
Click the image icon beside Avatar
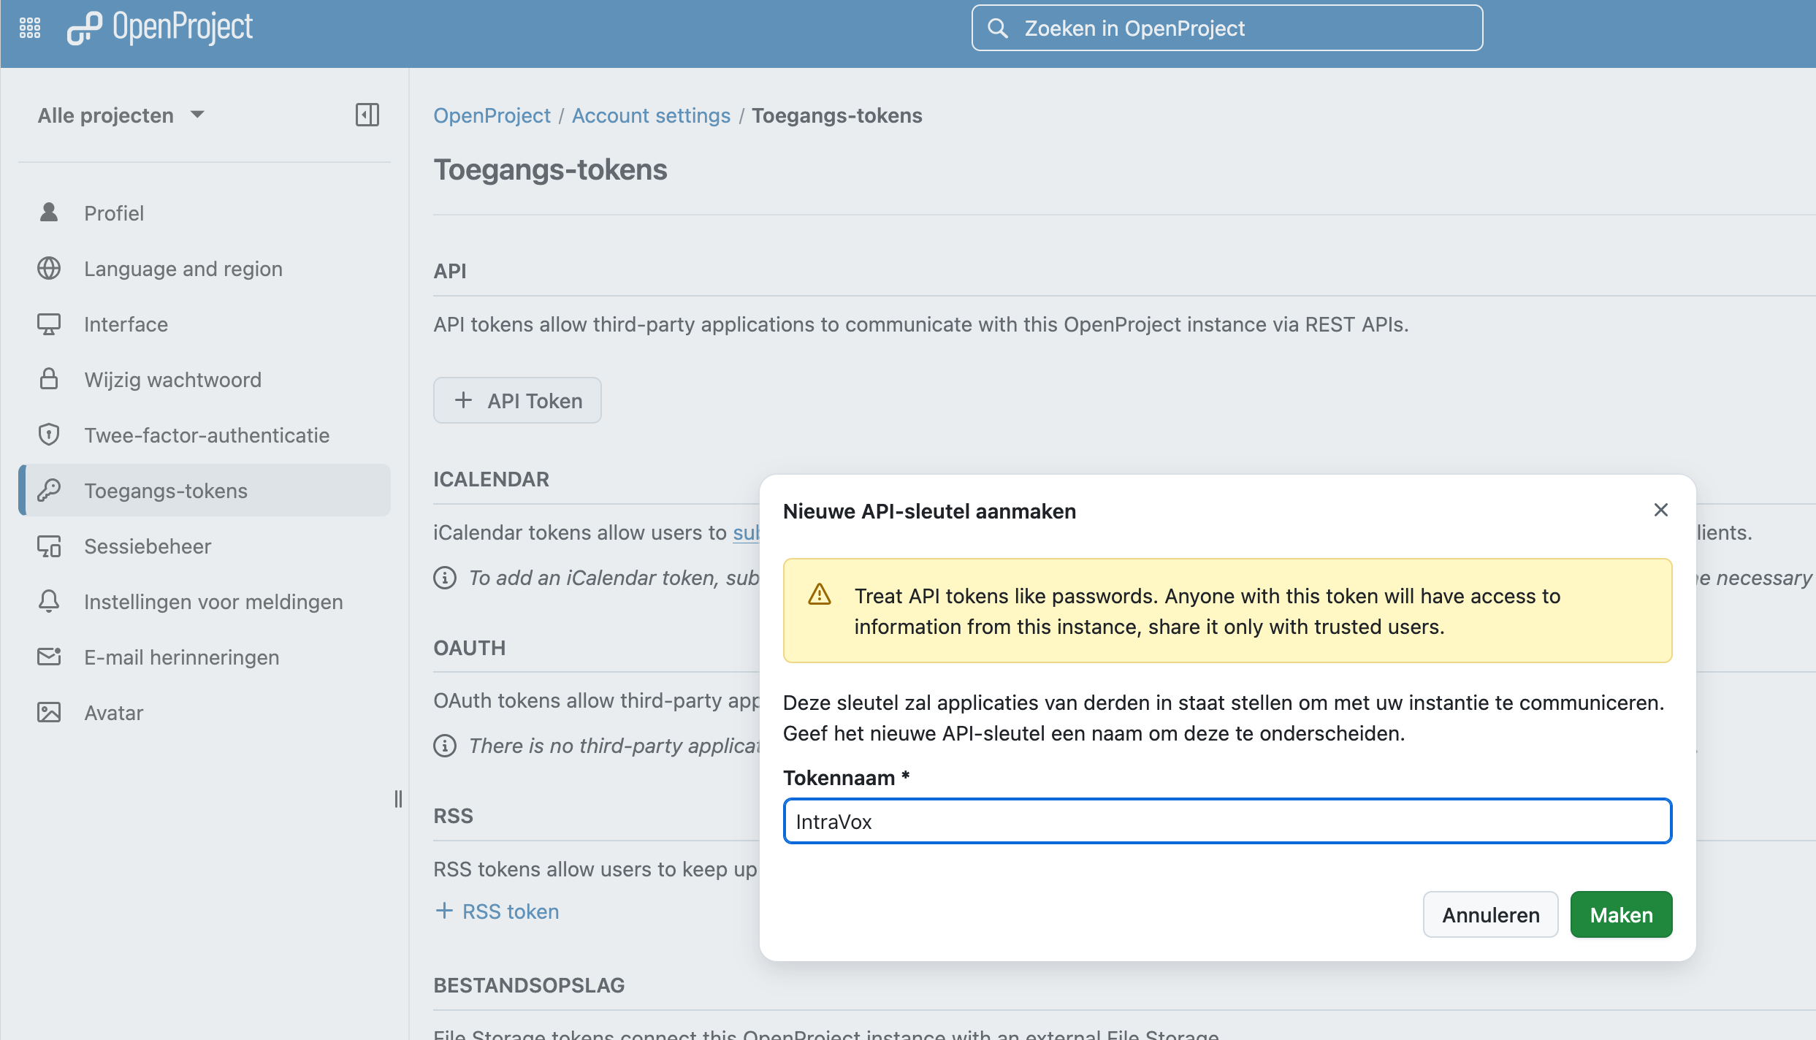[x=49, y=712]
